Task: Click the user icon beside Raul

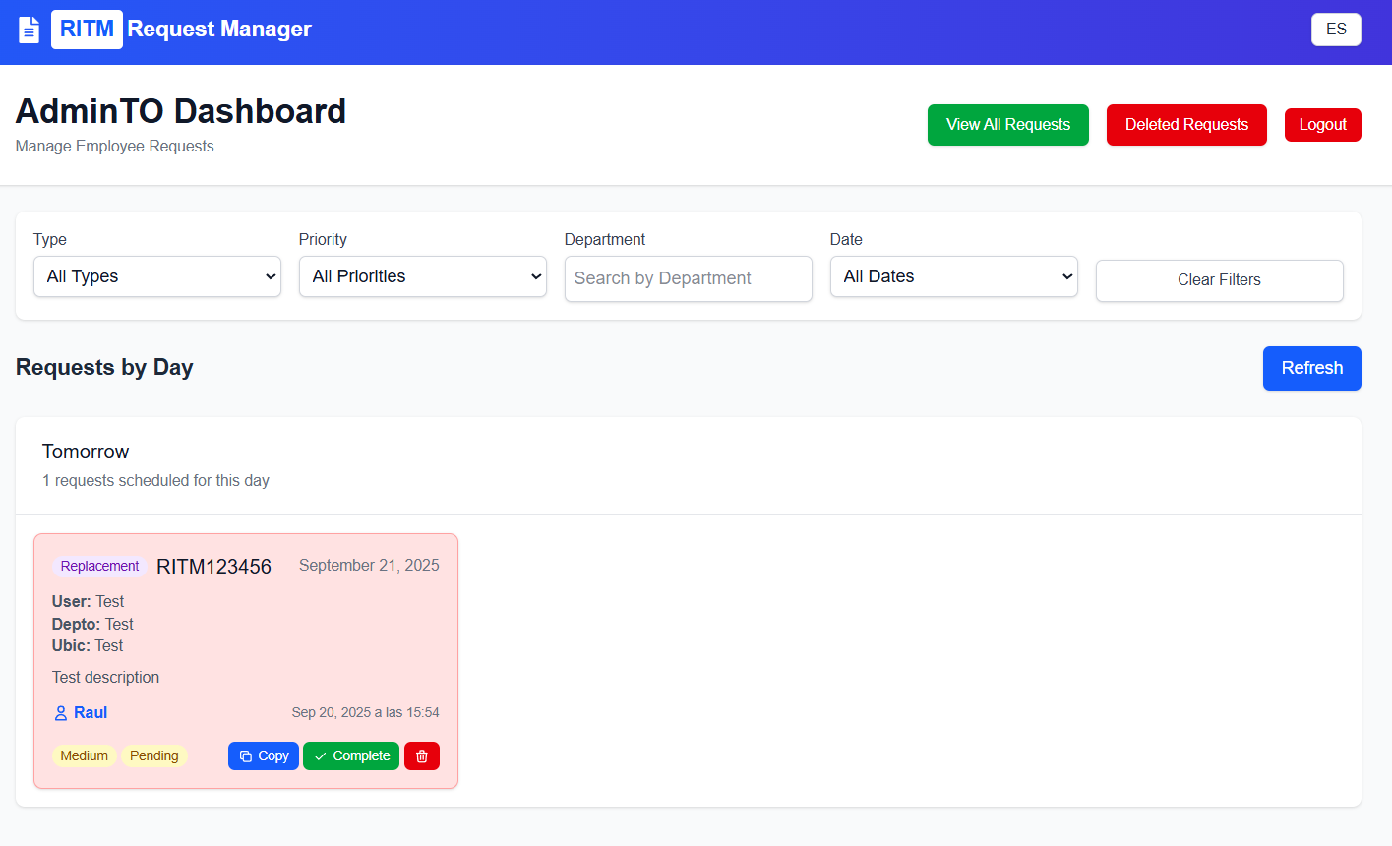Action: coord(61,713)
